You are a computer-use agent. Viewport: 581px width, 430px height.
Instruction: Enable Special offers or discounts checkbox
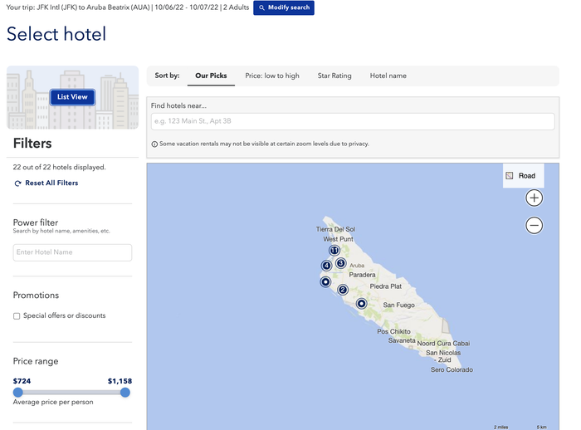pyautogui.click(x=17, y=315)
